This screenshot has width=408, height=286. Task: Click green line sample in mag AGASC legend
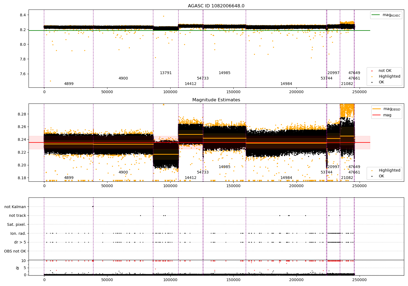pyautogui.click(x=376, y=15)
